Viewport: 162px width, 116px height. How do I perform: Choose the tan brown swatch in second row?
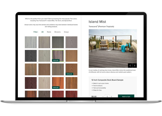coord(71,56)
